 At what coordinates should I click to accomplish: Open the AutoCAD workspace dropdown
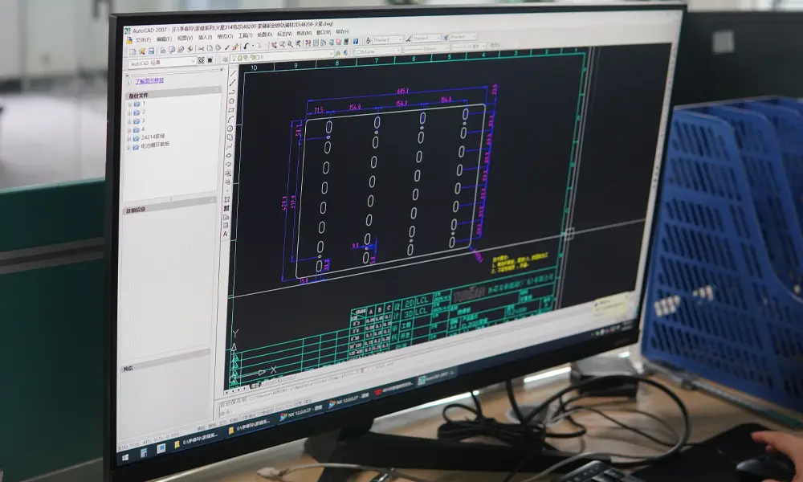[x=193, y=61]
